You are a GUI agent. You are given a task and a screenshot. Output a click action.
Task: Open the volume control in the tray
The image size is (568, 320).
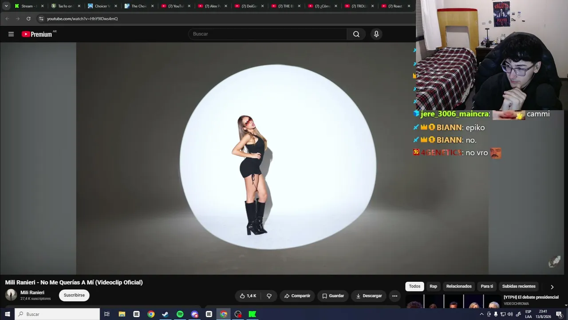pos(510,314)
